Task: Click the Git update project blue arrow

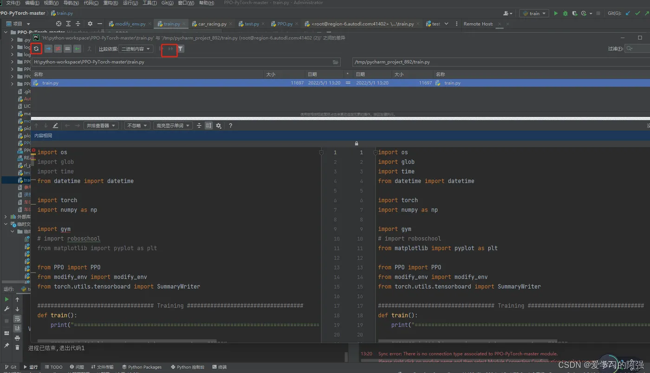Action: [x=628, y=13]
